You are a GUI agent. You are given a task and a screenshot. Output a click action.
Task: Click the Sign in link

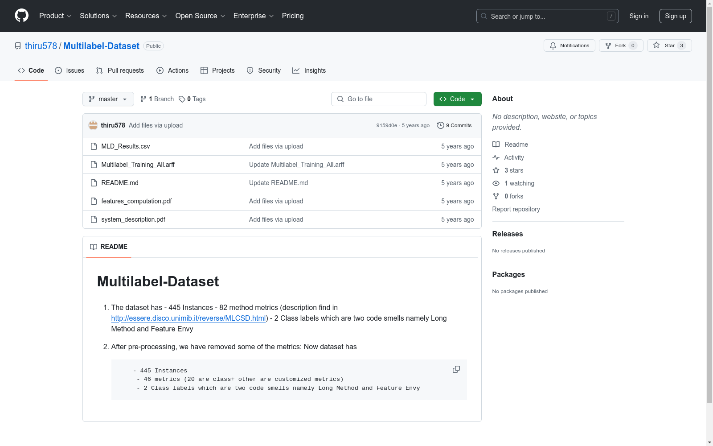click(x=639, y=16)
